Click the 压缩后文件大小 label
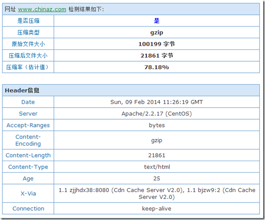The image size is (265, 220). click(28, 56)
